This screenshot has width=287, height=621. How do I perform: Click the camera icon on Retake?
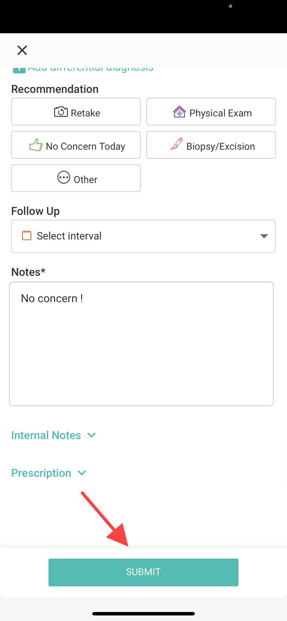61,112
